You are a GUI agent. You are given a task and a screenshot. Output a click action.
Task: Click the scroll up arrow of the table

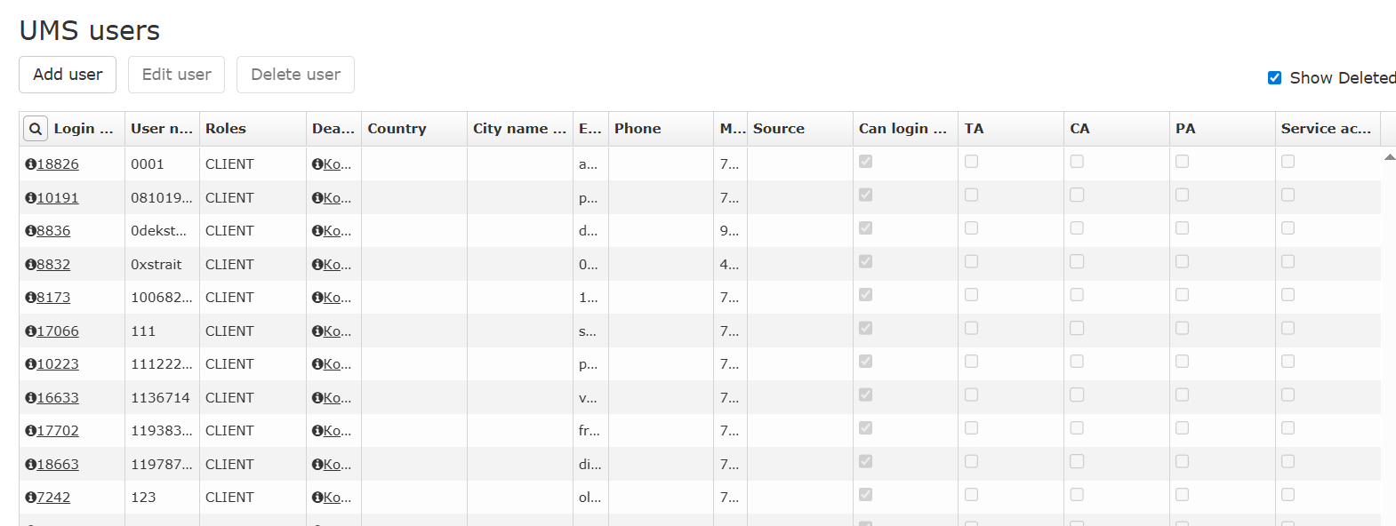[1389, 157]
